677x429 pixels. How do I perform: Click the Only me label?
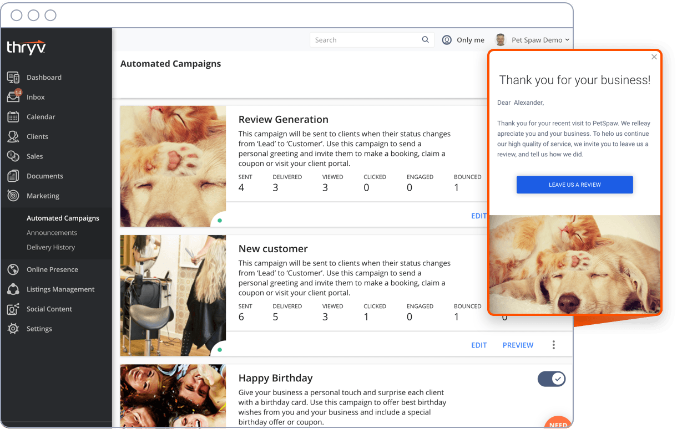[x=471, y=40]
